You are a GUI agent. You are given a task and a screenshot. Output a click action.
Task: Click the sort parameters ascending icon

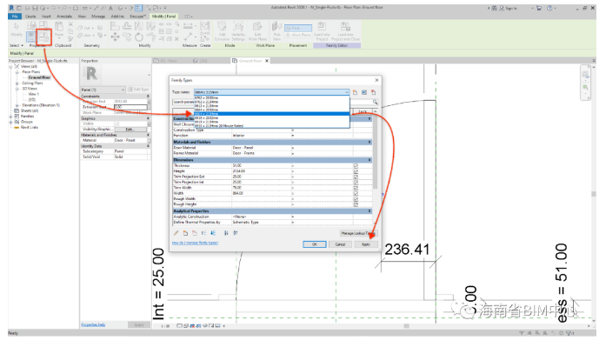[x=226, y=233]
